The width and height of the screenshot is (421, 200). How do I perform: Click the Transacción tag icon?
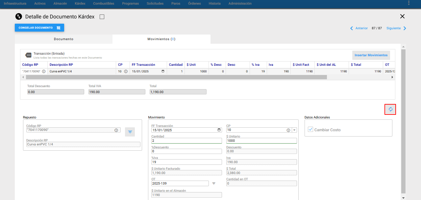tap(29, 55)
